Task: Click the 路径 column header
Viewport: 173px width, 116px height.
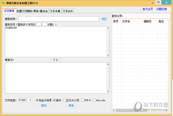Action: pos(163,21)
